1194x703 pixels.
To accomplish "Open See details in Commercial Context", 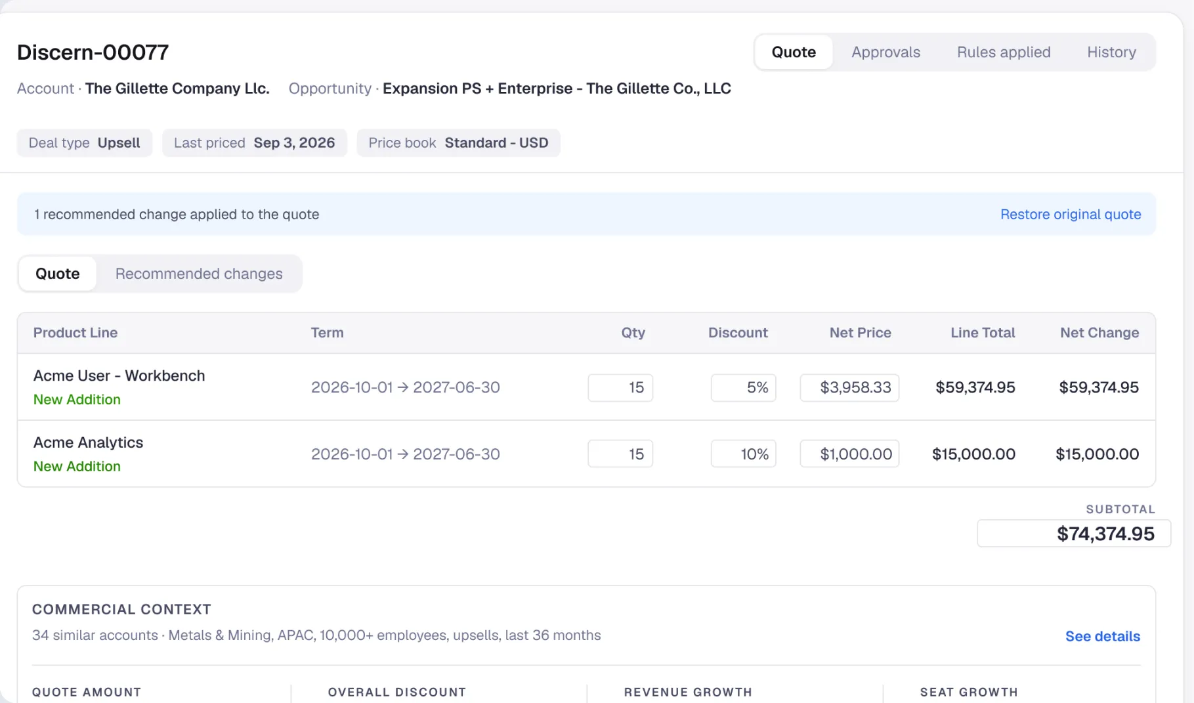I will point(1102,636).
